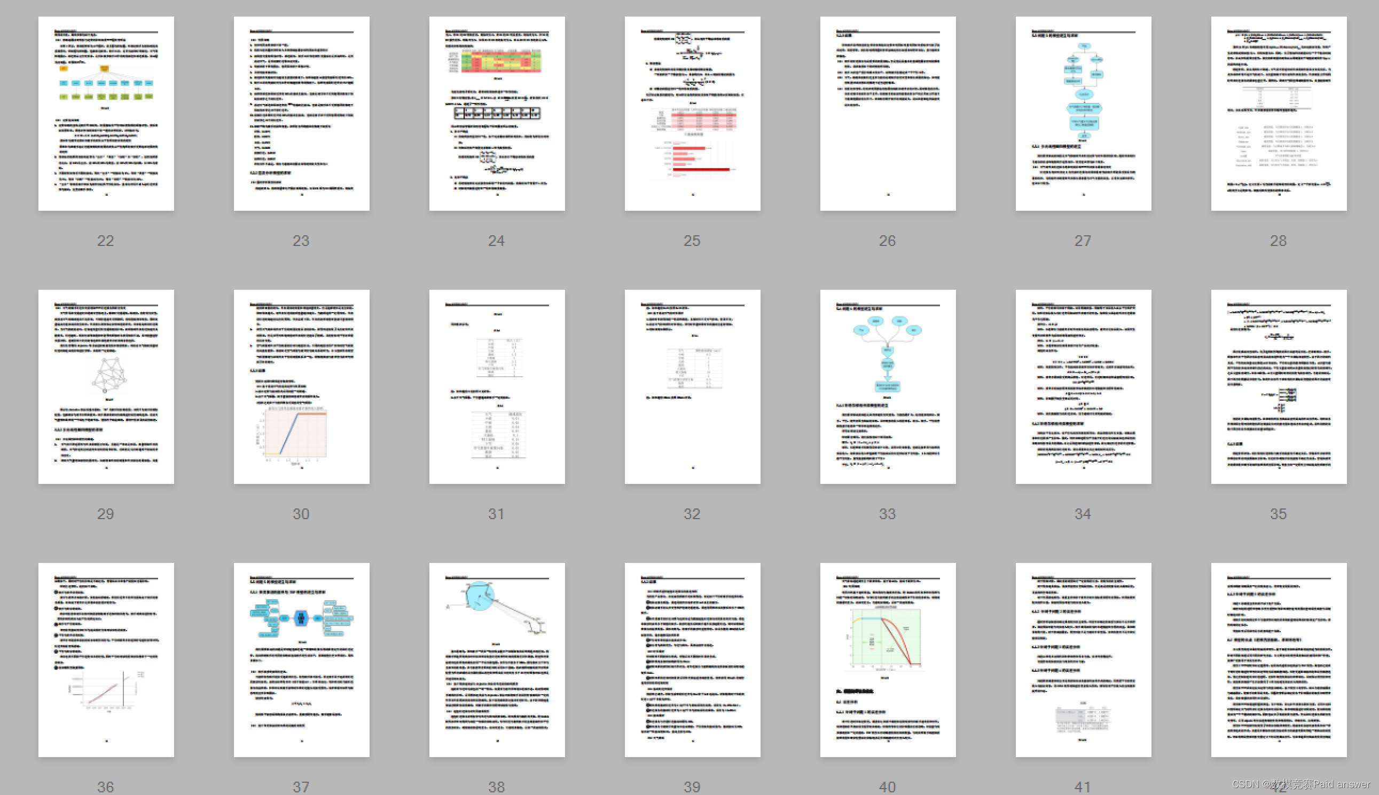Select the page 26 thumbnail

pyautogui.click(x=888, y=114)
